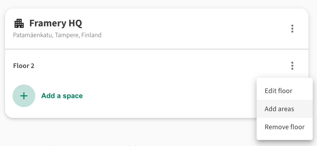This screenshot has height=146, width=317.
Task: Select the Floor 2 label
Action: (x=24, y=66)
